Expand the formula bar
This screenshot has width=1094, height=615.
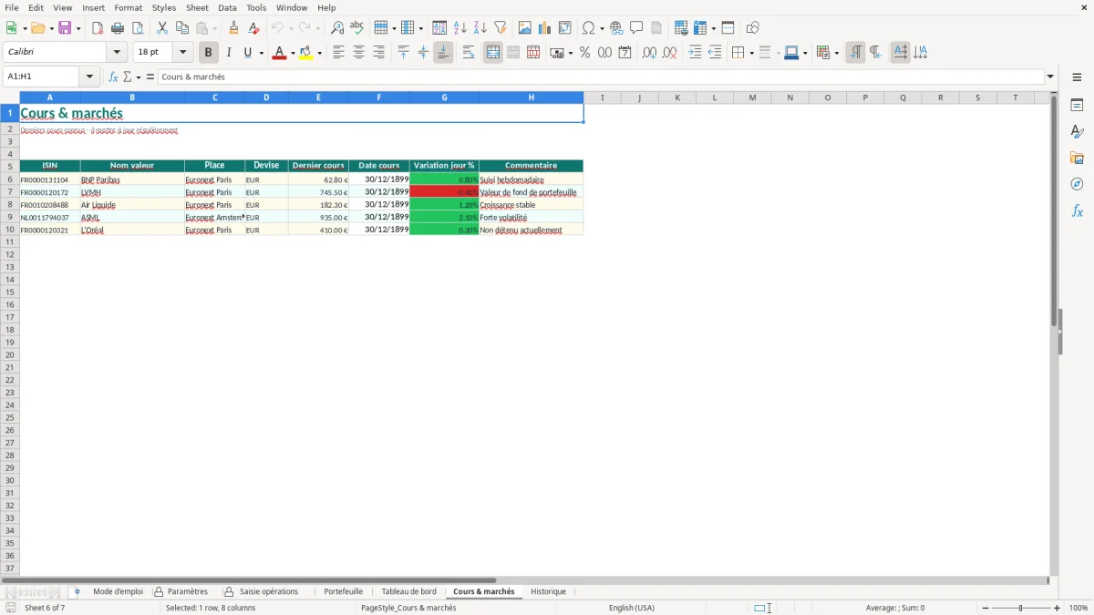1051,77
